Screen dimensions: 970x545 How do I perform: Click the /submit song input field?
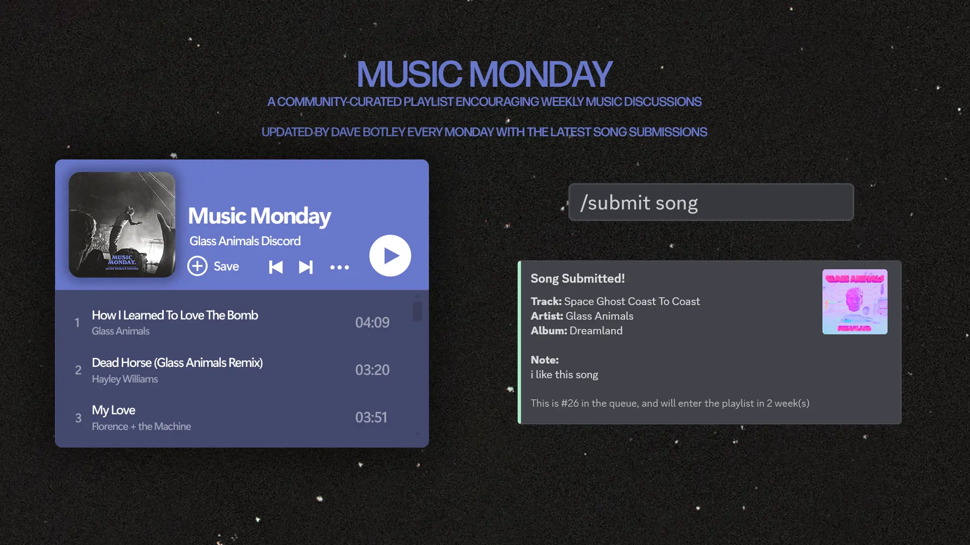711,202
